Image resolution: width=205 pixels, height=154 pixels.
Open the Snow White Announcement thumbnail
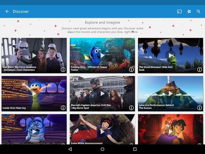click(102, 129)
